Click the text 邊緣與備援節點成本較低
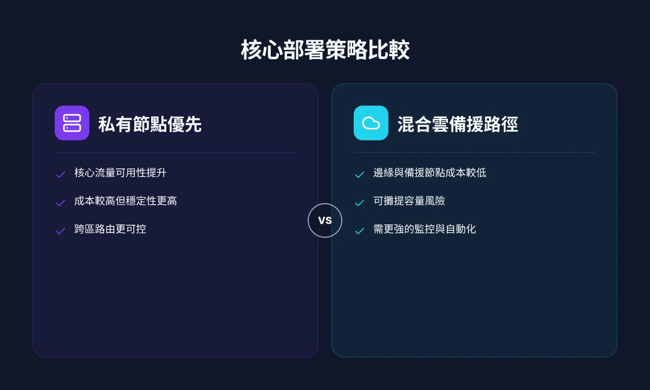 click(430, 173)
